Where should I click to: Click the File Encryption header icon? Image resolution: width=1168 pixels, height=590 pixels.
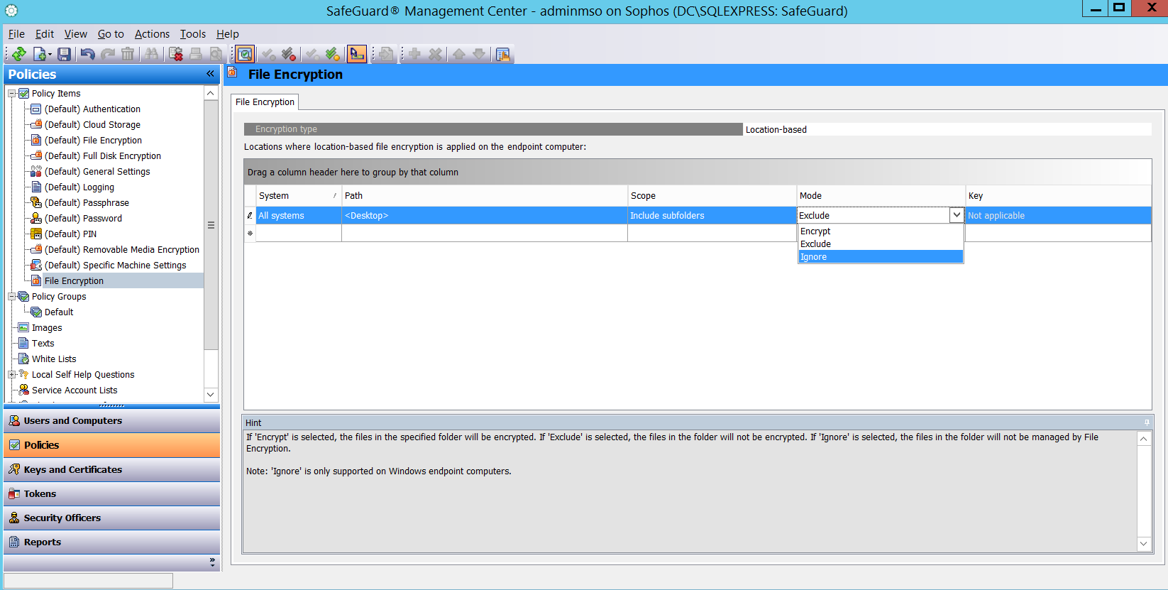coord(232,72)
